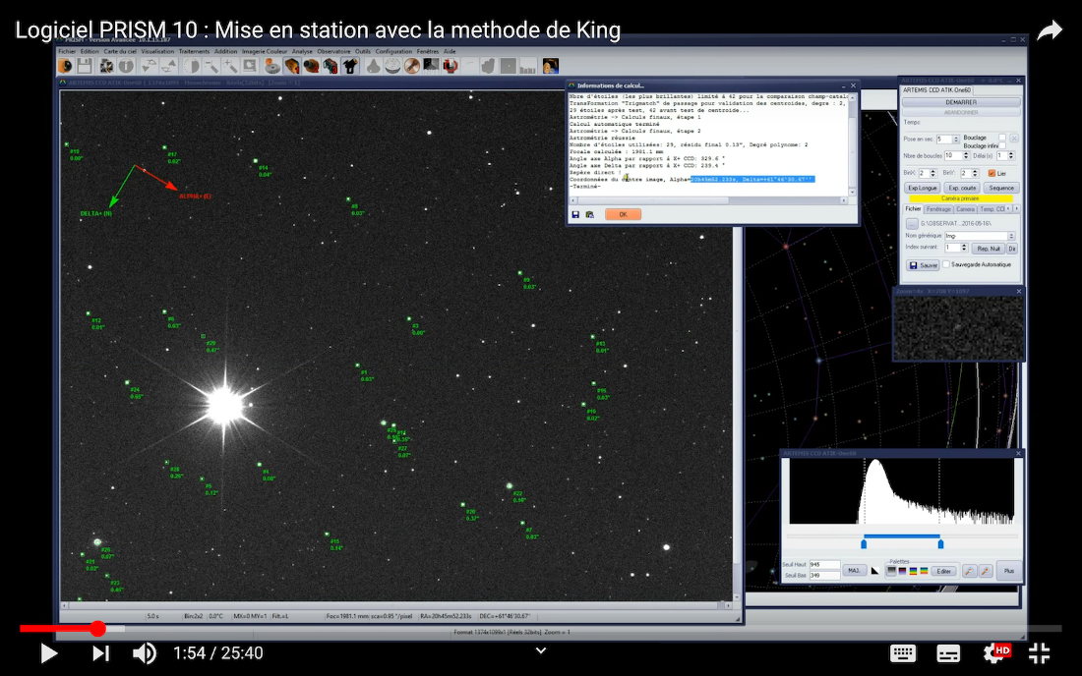Click OK in the calculation info dialog
Image resolution: width=1082 pixels, height=676 pixels.
623,214
